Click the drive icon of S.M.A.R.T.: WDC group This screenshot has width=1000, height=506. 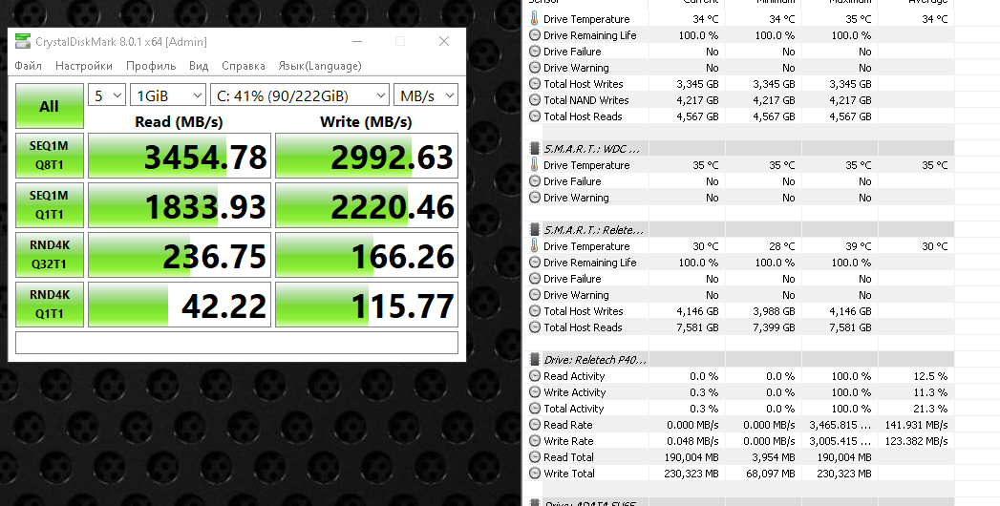535,149
